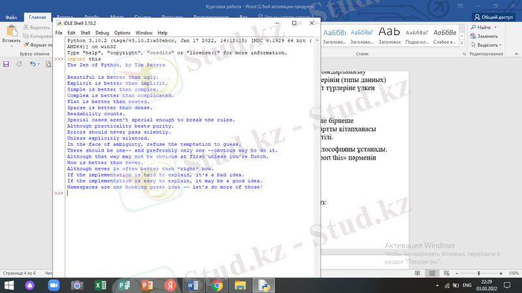Open PowerPoint from the taskbar

147,285
